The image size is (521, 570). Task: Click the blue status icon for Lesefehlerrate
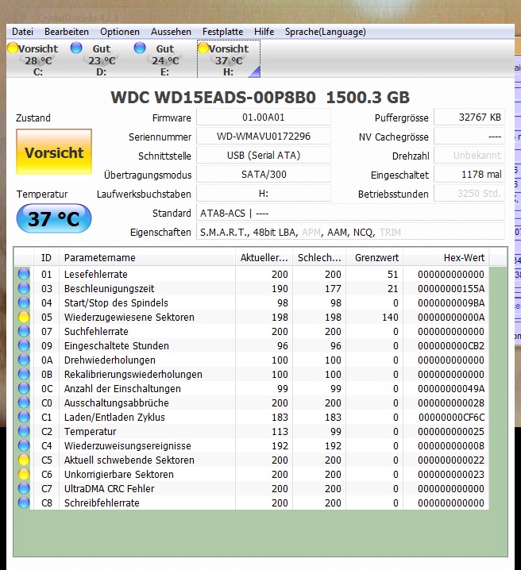tap(24, 274)
